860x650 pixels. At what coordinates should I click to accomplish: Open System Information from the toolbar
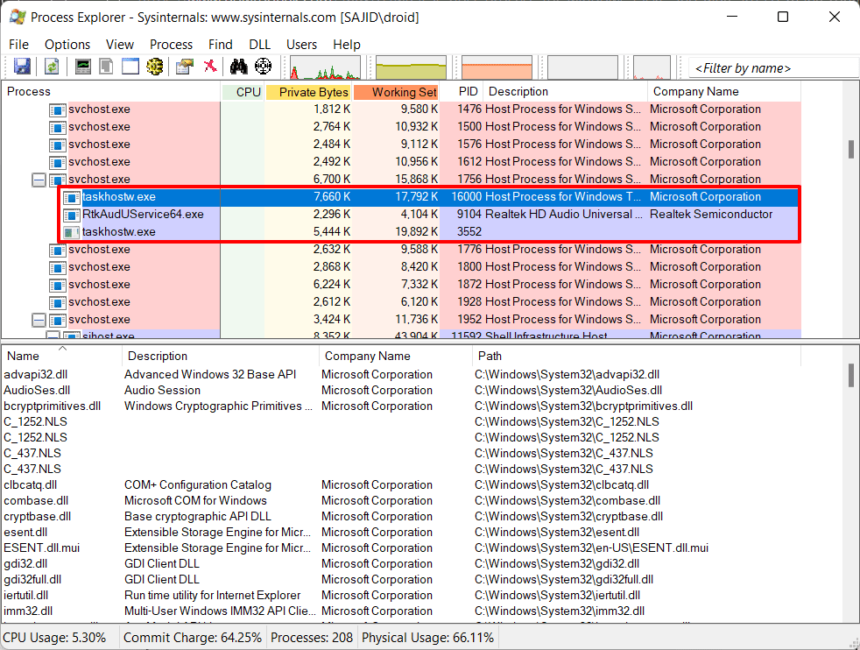tap(83, 67)
